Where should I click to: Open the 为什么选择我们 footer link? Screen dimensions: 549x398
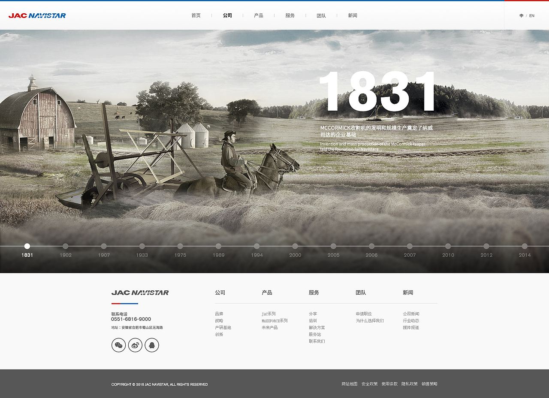[370, 321]
